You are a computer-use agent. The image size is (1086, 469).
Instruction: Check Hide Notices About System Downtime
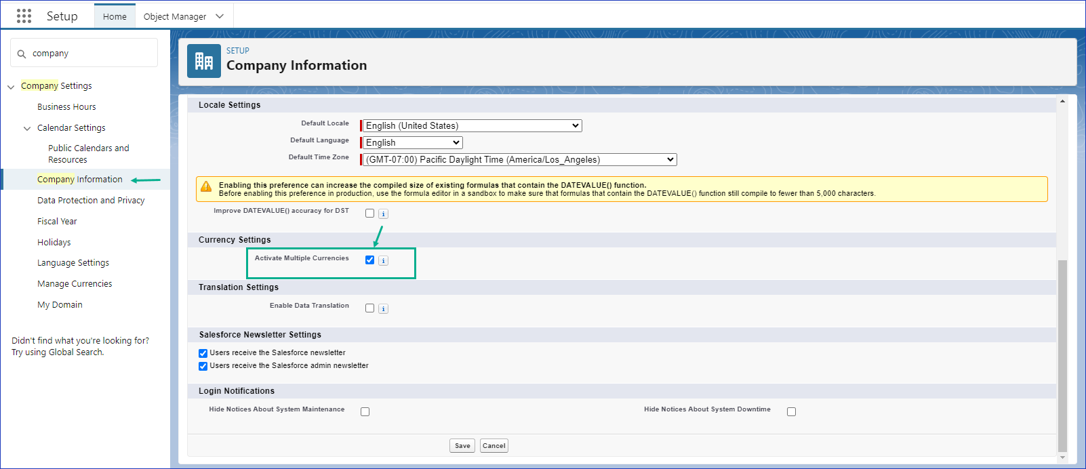[x=791, y=411]
